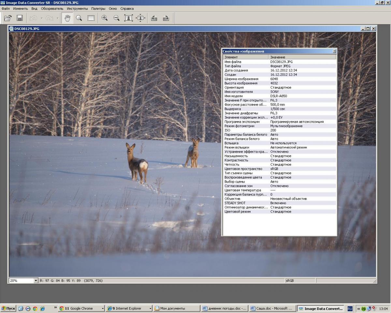391x313 pixels.
Task: Select the Hand pan tool
Action: coord(67,18)
